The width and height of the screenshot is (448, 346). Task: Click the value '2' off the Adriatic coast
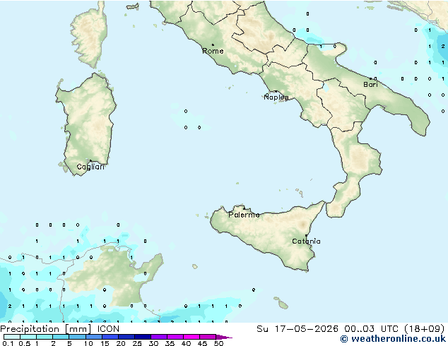[443, 46]
